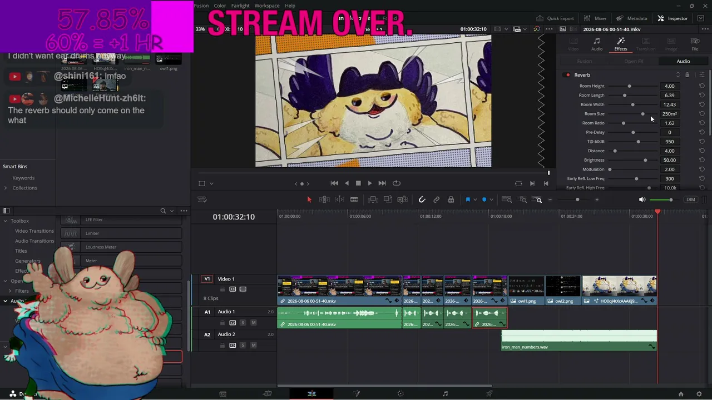This screenshot has height=400, width=712.
Task: Expand the Collections smart bin
Action: coord(6,188)
